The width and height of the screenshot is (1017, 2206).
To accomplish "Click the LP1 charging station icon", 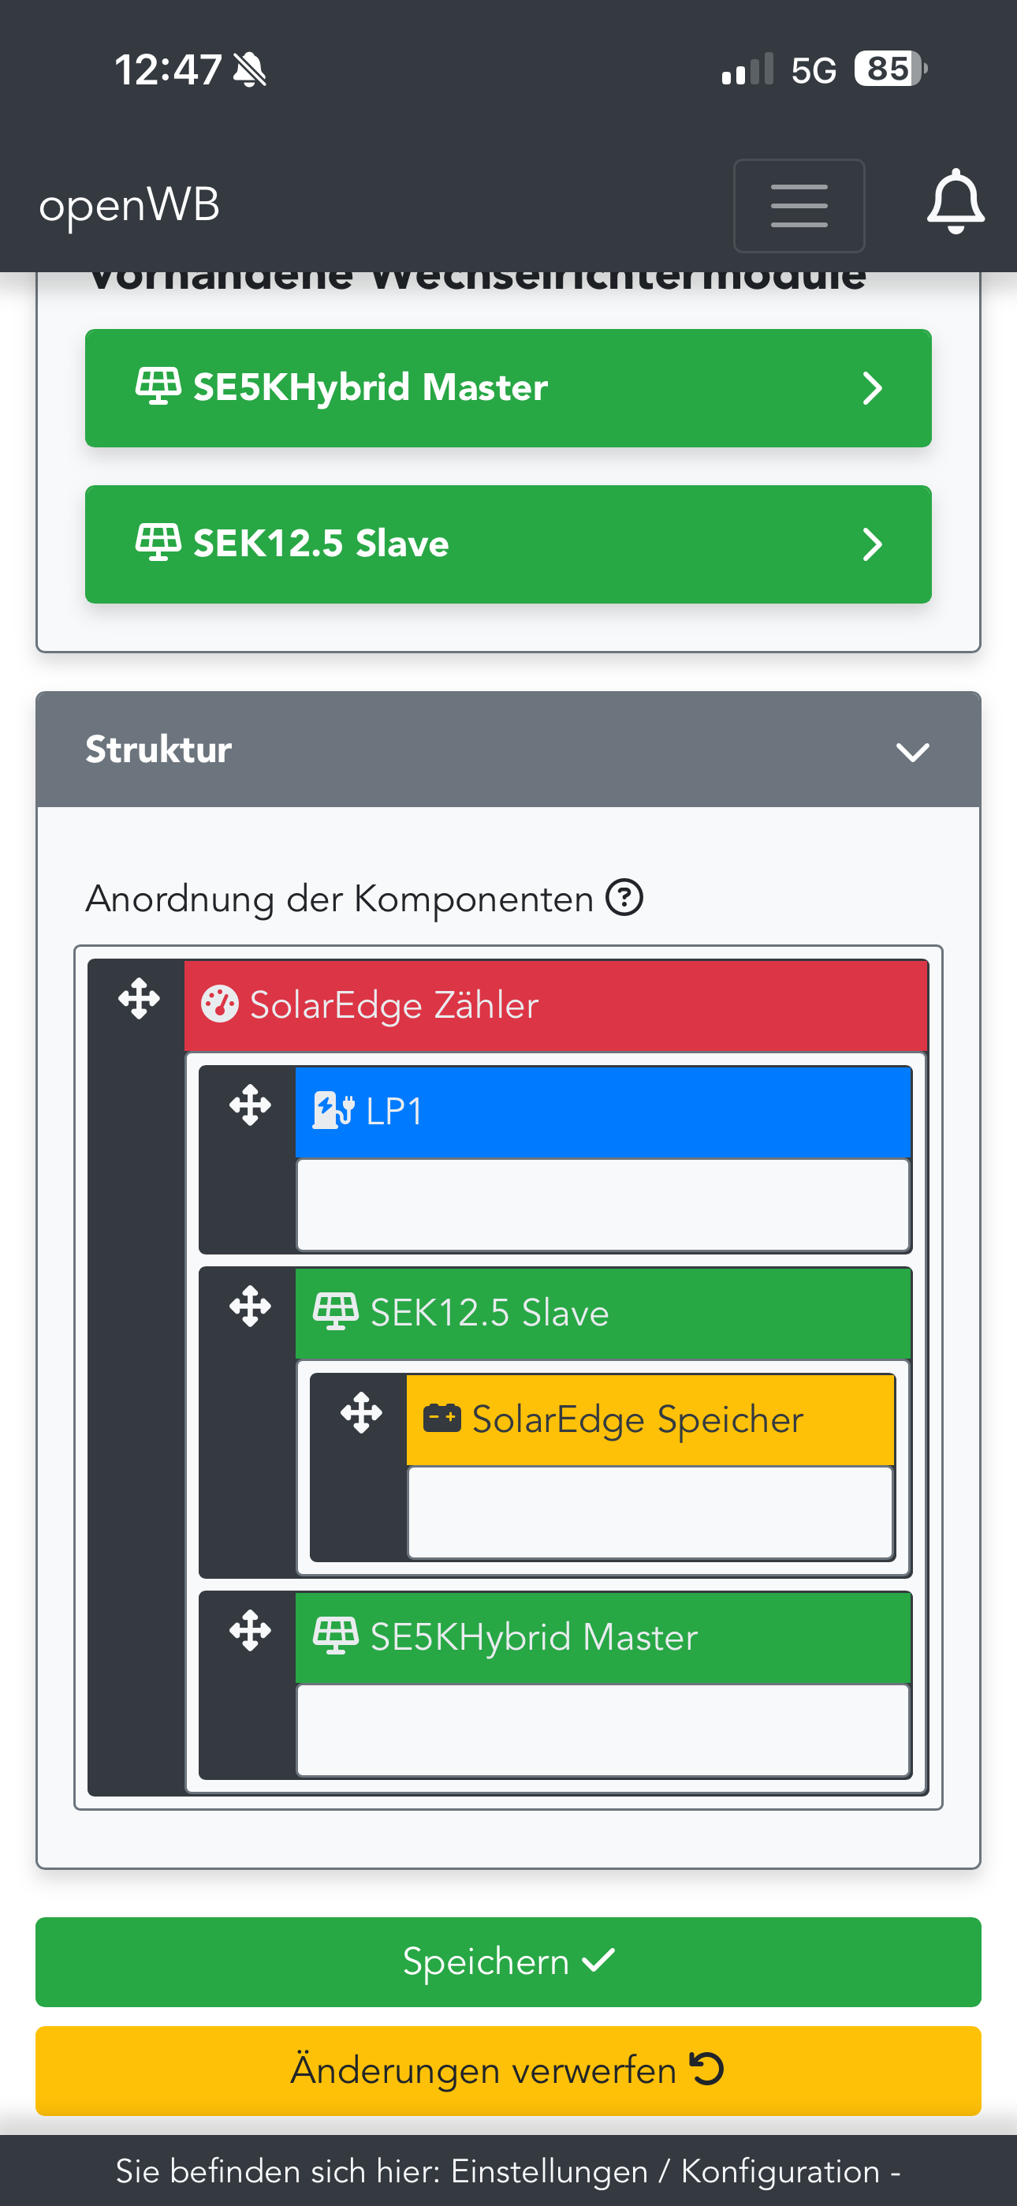I will point(332,1111).
